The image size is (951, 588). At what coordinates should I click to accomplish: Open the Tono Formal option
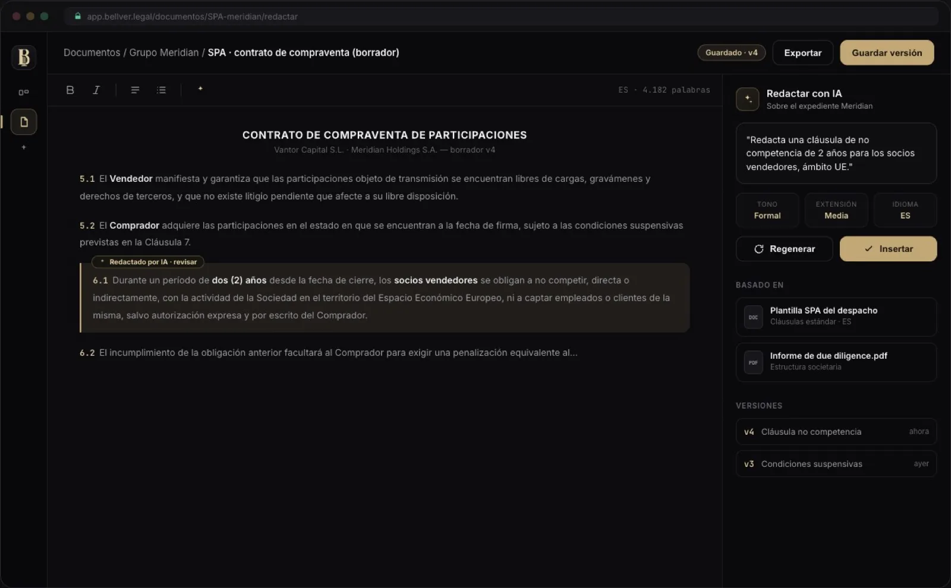point(767,210)
